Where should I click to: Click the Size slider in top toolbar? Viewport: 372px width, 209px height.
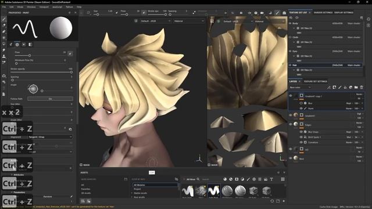[x=103, y=15]
